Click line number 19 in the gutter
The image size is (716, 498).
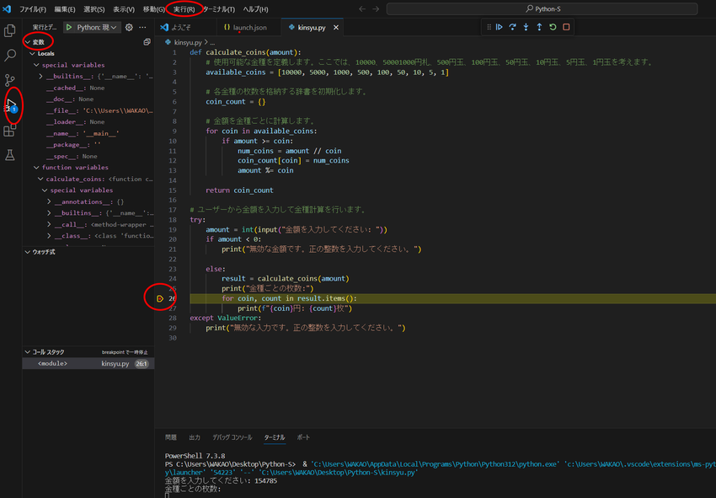[x=173, y=229]
